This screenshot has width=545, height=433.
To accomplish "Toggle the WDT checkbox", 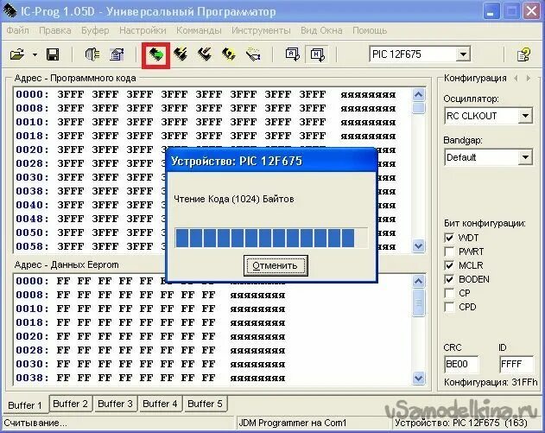I will coord(449,238).
